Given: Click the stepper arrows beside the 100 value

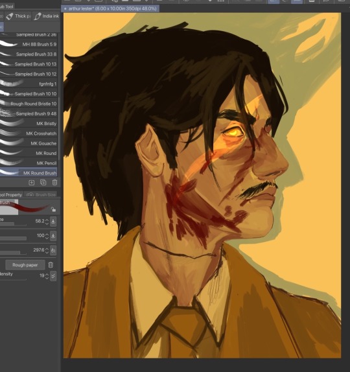Looking at the screenshot, I should (47, 236).
